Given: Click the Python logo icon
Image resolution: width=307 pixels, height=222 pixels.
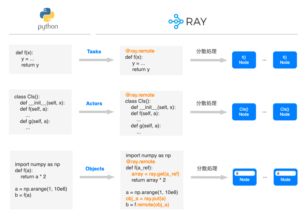Looking at the screenshot, I should tap(47, 15).
